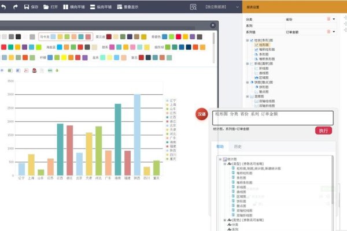Click the red print stamp icon
347x231 pixels.
tap(34, 70)
